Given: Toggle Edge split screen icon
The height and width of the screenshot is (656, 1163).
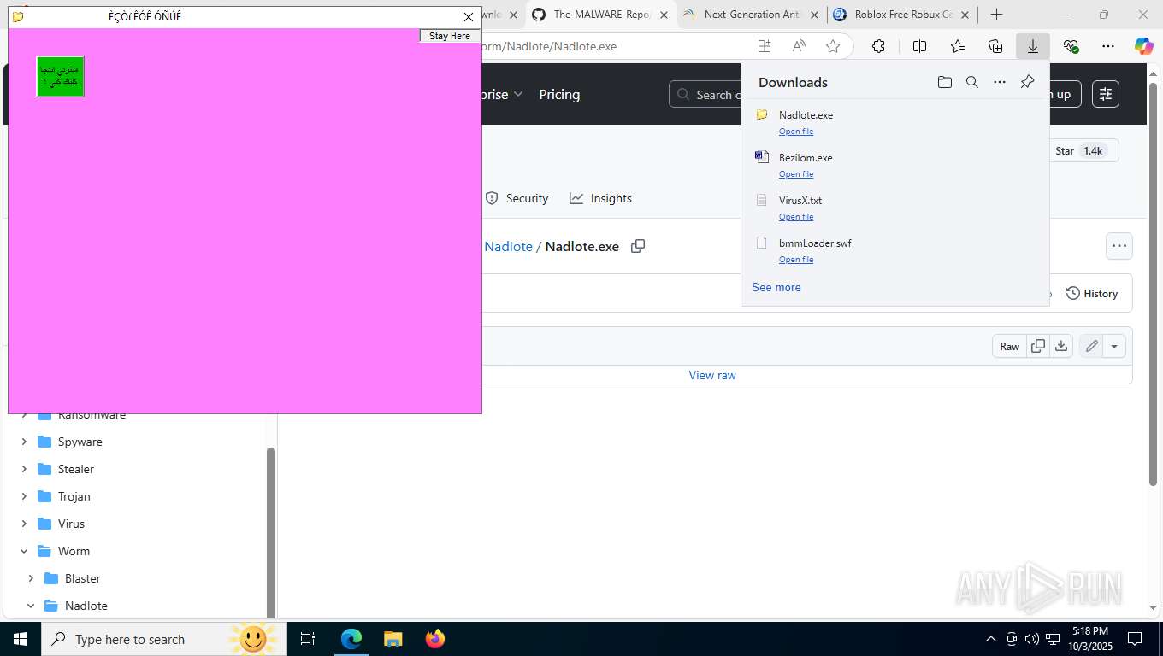Looking at the screenshot, I should click(x=920, y=46).
